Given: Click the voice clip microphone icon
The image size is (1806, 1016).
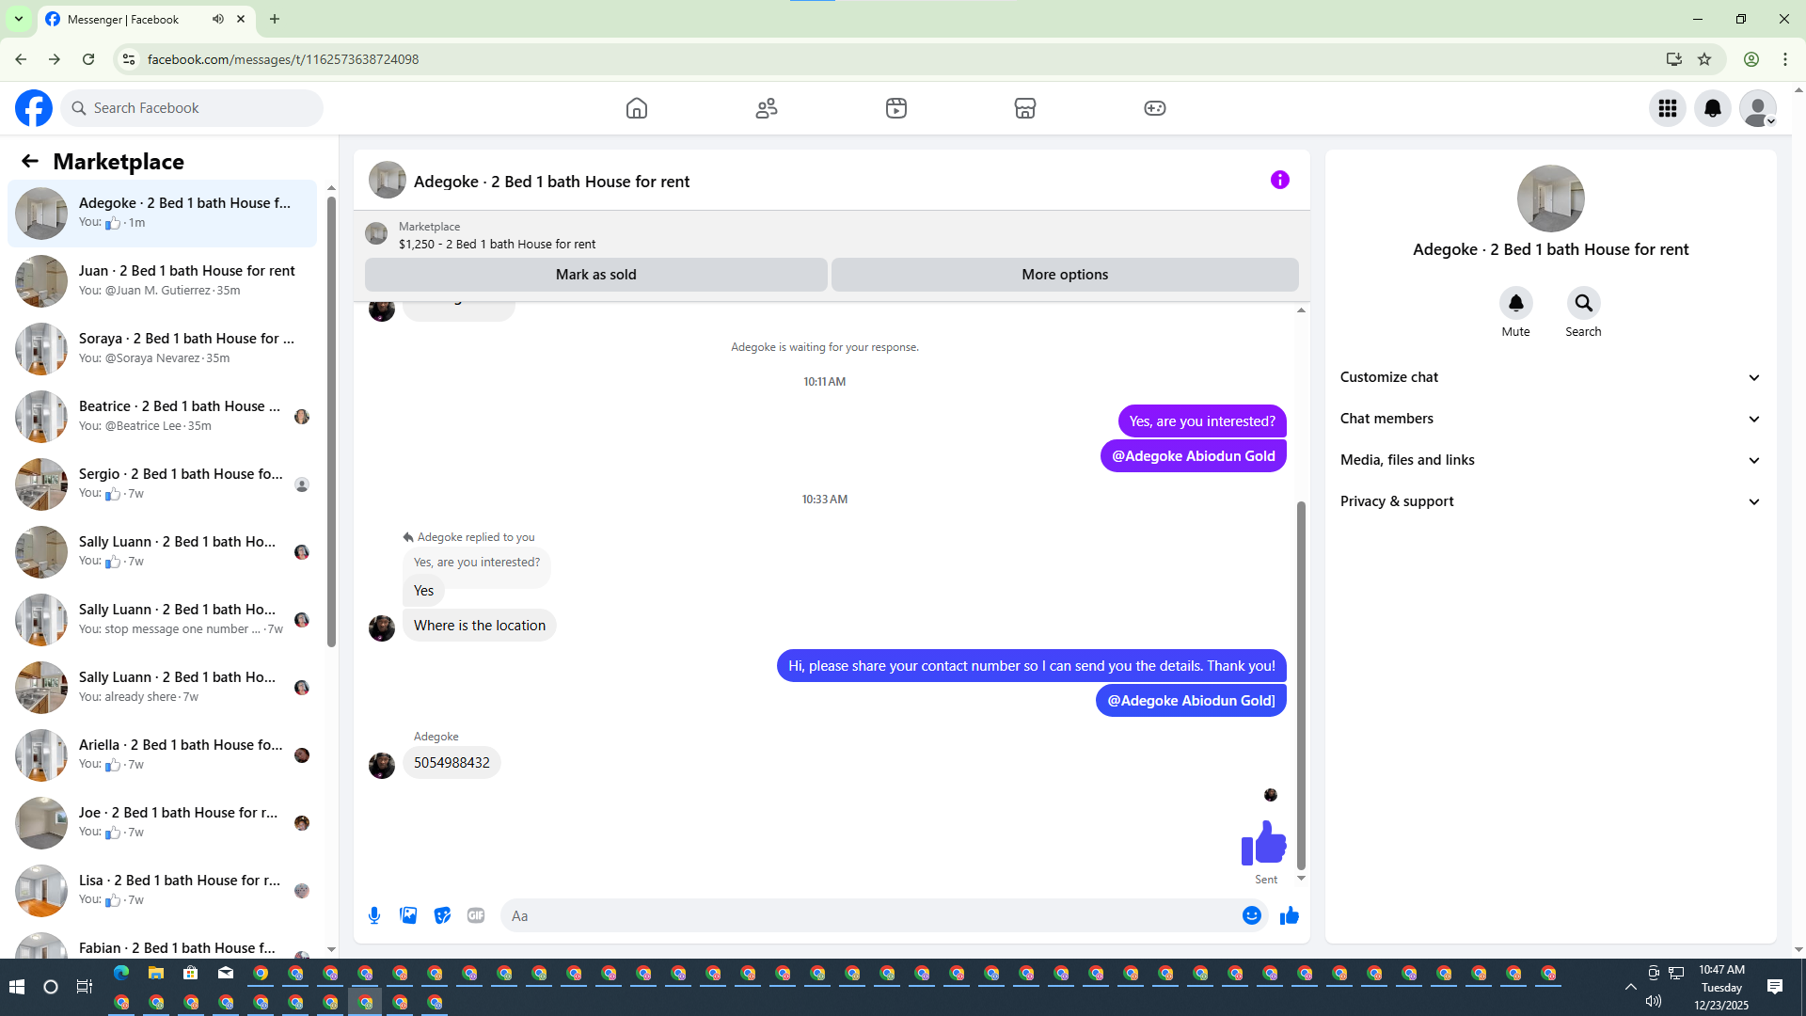Looking at the screenshot, I should tap(374, 915).
